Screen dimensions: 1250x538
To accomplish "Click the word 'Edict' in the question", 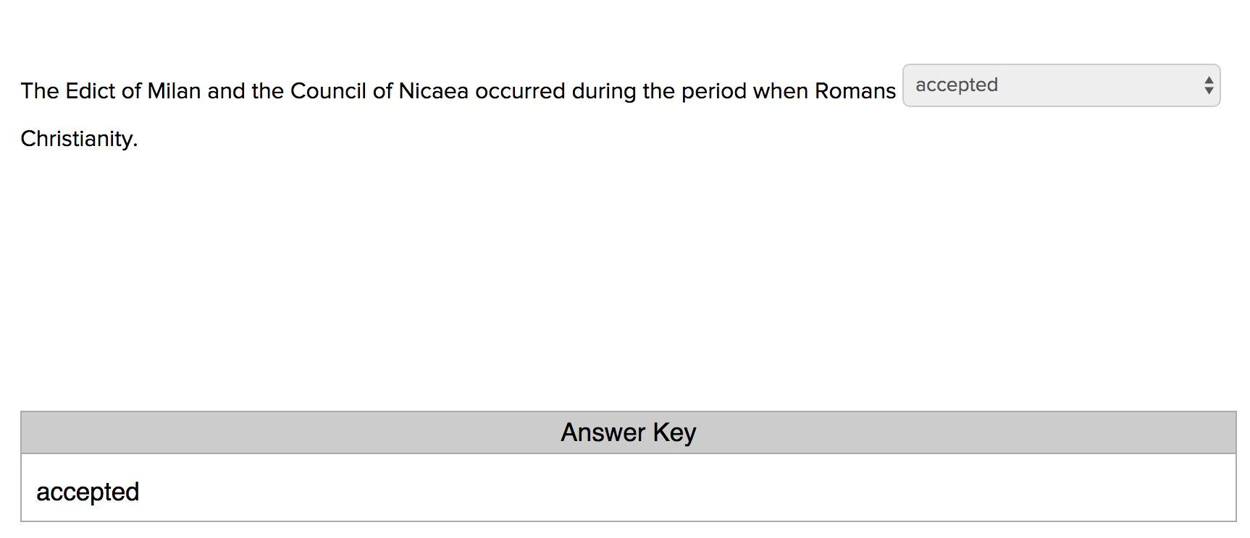I will [90, 91].
